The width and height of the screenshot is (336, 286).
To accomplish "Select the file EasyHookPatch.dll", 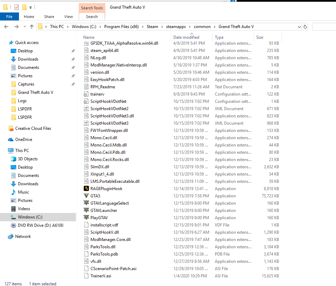I will pyautogui.click(x=107, y=80).
